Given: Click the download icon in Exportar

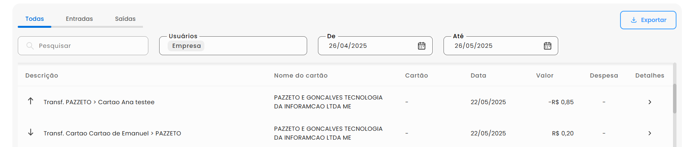Looking at the screenshot, I should [x=634, y=20].
